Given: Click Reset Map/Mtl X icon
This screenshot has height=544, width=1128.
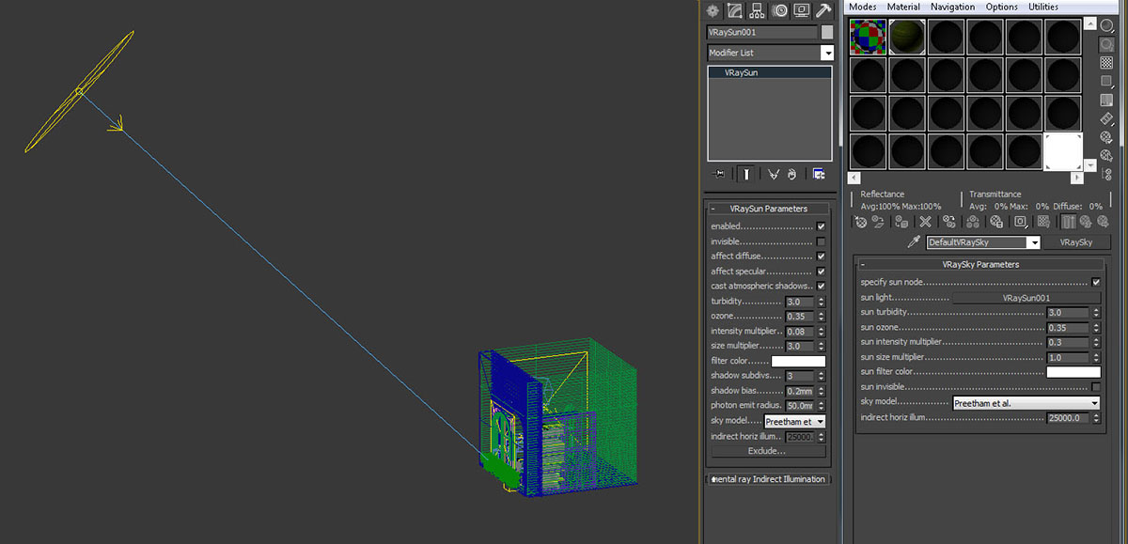Looking at the screenshot, I should click(925, 222).
